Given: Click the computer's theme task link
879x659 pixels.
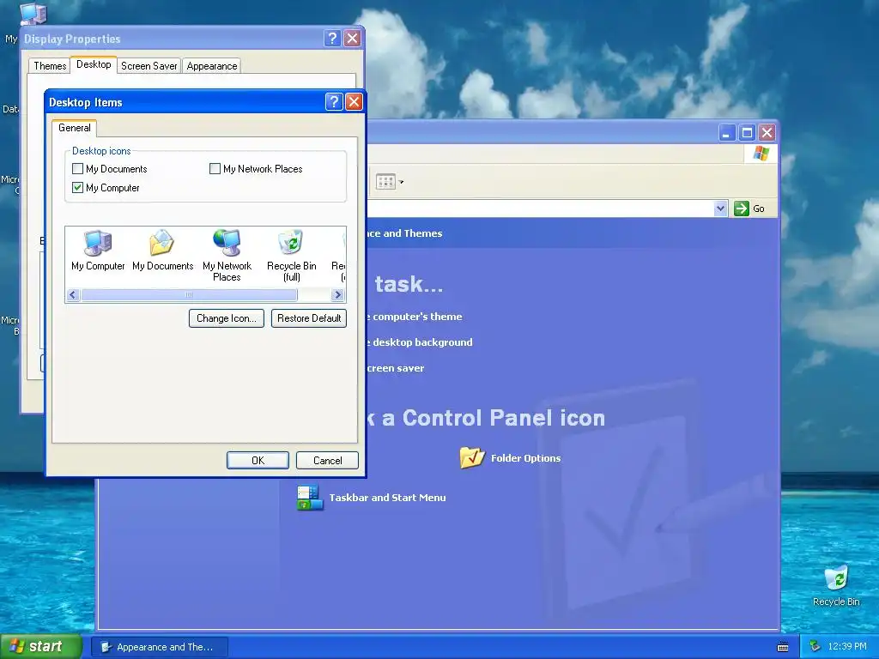Looking at the screenshot, I should point(415,317).
